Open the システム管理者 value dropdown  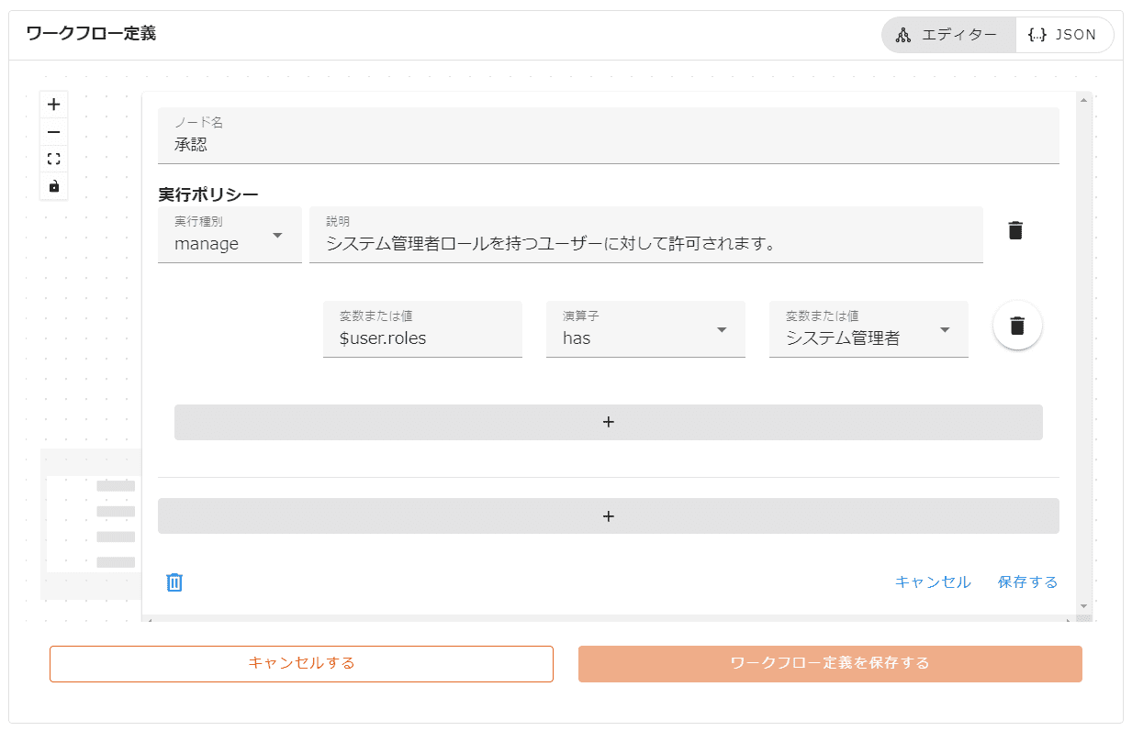coord(868,329)
